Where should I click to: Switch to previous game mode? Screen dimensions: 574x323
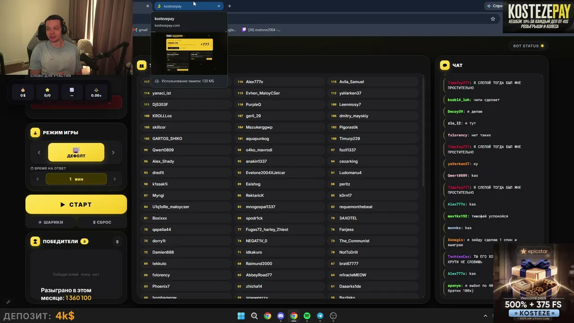point(39,153)
